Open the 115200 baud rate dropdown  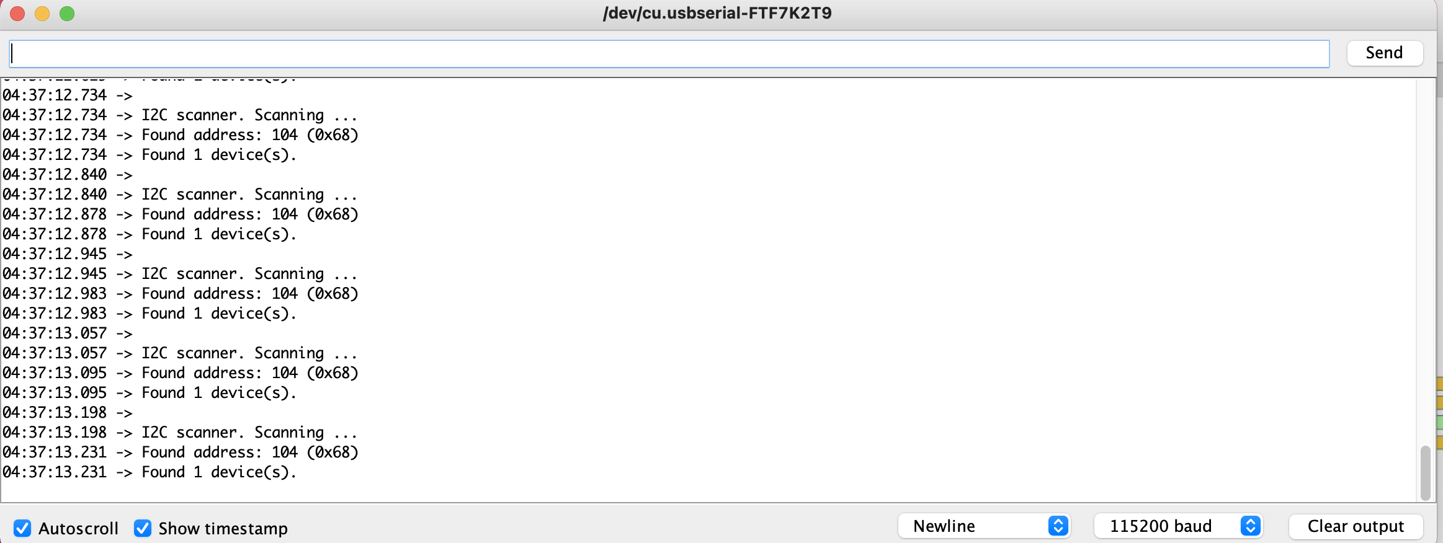tap(1178, 526)
